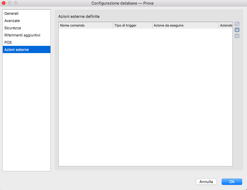Add a new external action with plus icon
This screenshot has width=247, height=190.
pos(237,30)
